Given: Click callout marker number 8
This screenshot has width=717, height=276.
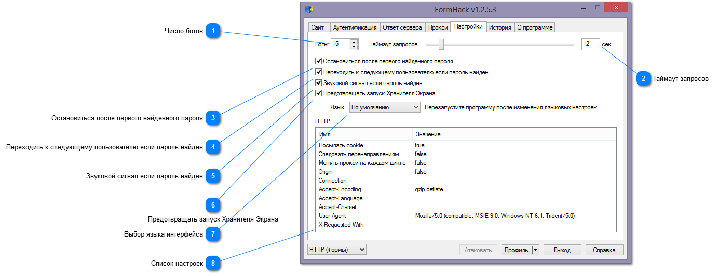Looking at the screenshot, I should tap(212, 264).
